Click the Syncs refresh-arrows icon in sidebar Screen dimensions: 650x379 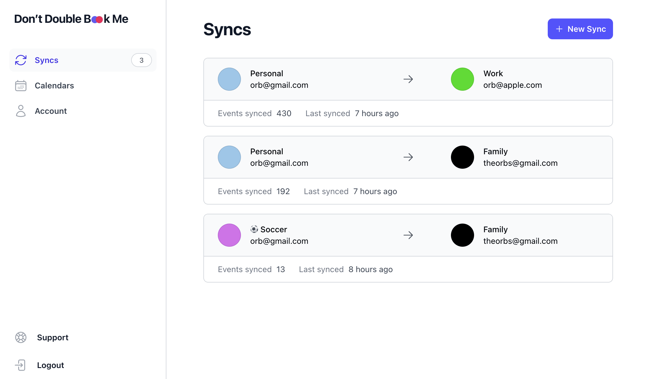(x=21, y=60)
